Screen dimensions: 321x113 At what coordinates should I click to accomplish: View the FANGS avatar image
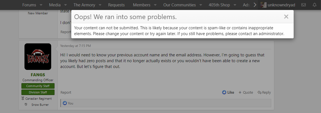pyautogui.click(x=38, y=57)
